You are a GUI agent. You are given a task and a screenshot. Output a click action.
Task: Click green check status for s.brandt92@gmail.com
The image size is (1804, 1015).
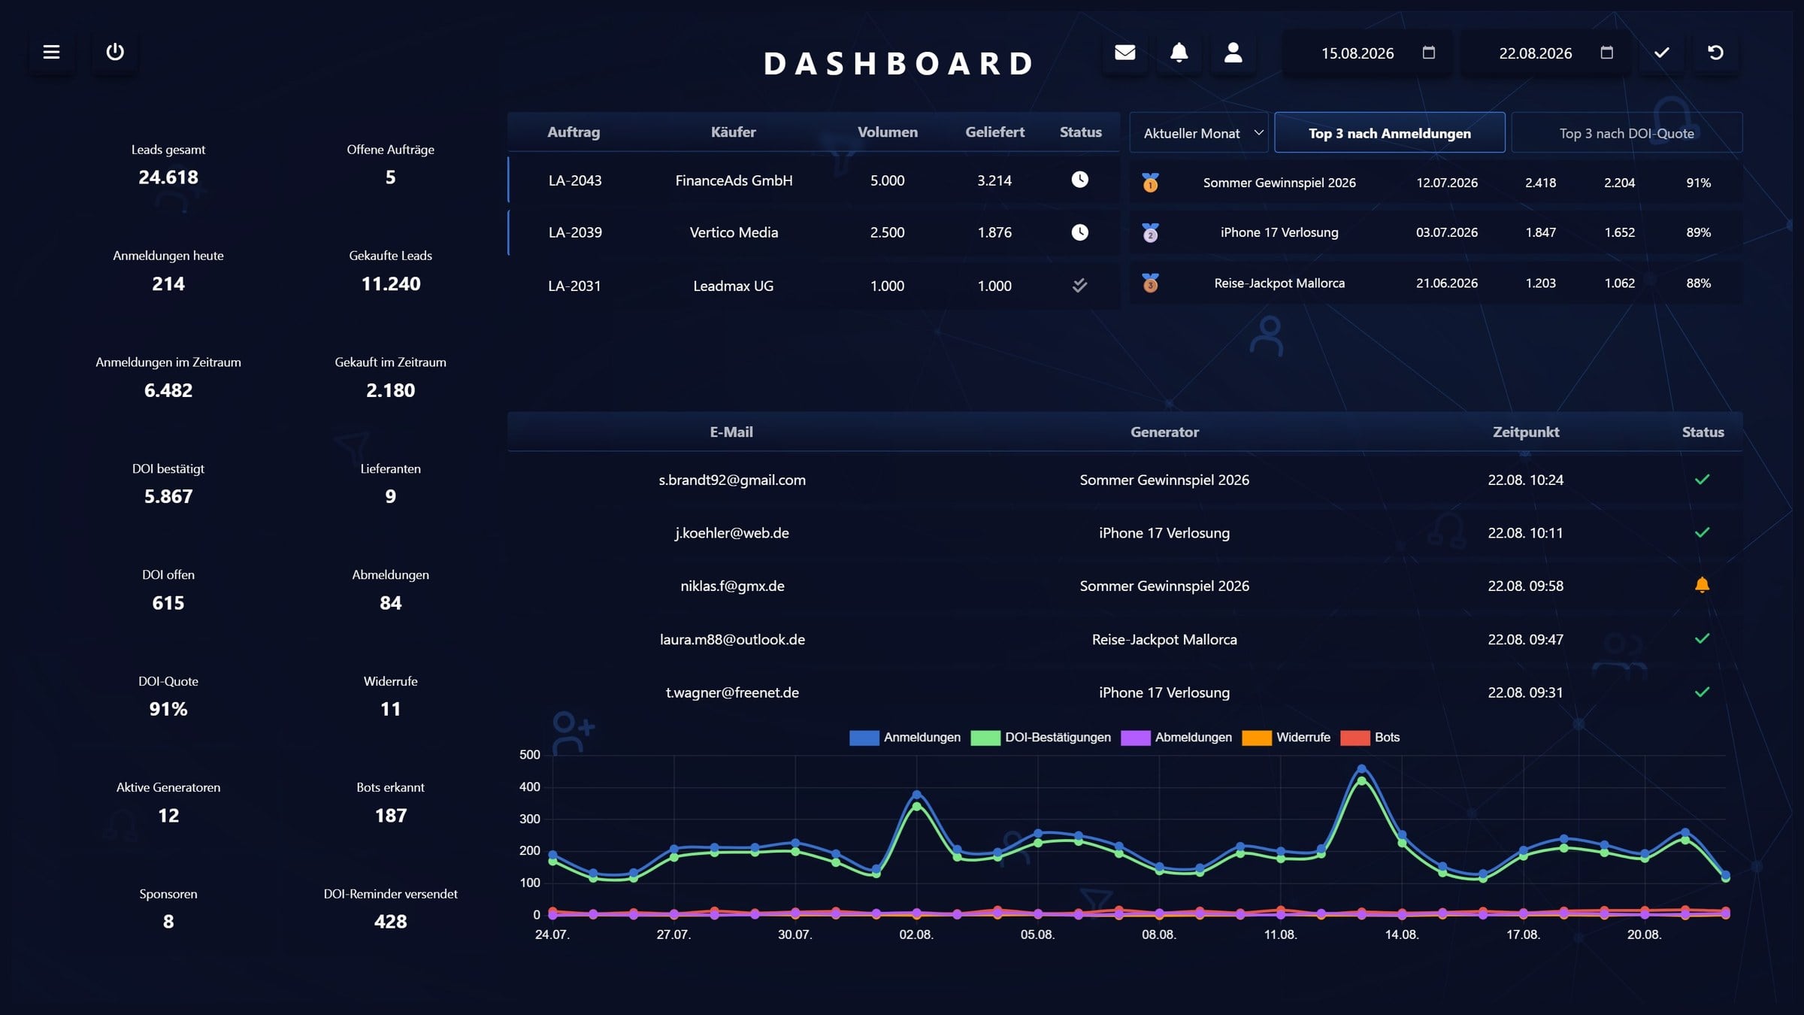tap(1703, 479)
